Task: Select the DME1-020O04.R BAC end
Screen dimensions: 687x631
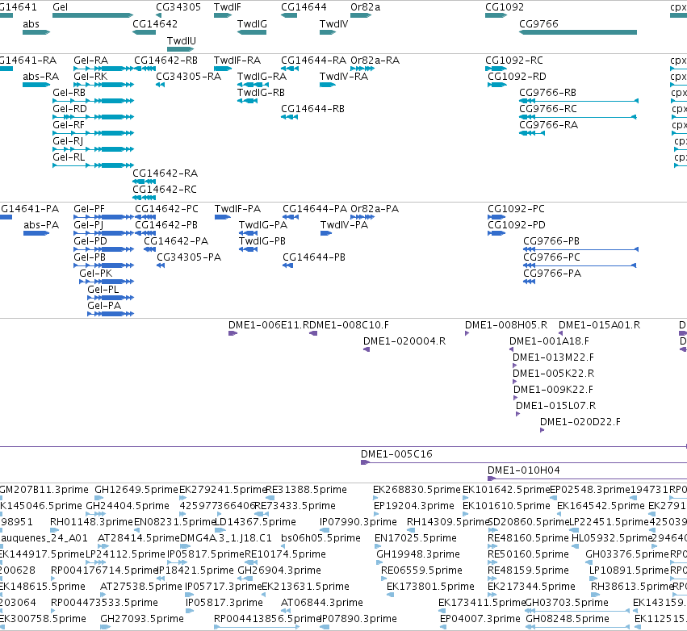Action: point(367,349)
